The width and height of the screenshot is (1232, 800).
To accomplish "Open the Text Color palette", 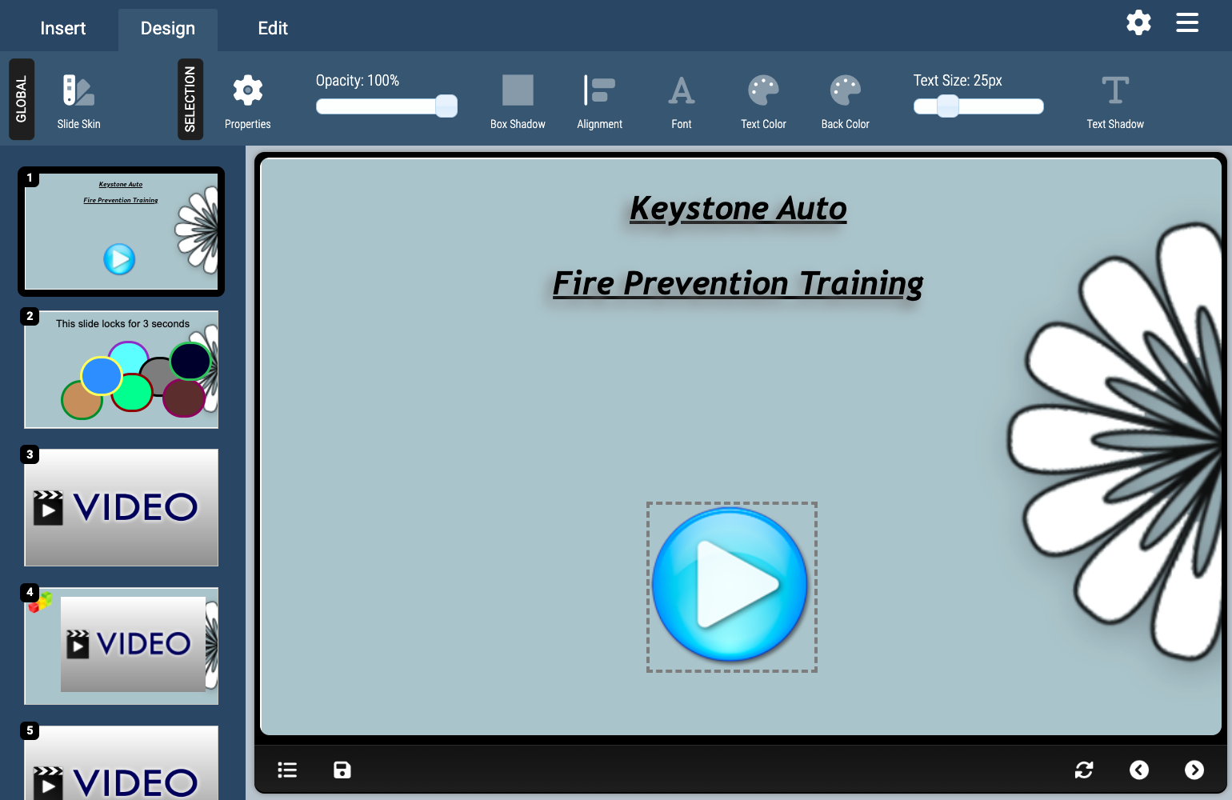I will [763, 100].
